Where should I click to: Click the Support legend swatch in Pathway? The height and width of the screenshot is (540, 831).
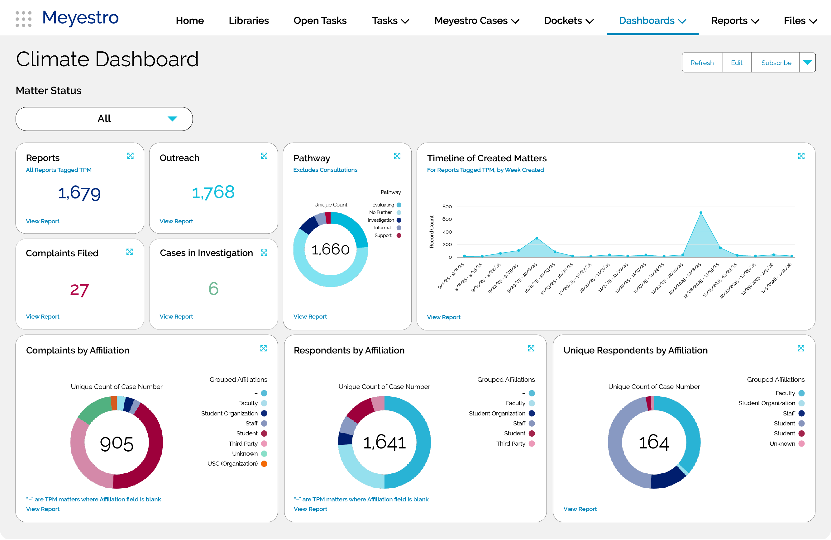pos(399,236)
